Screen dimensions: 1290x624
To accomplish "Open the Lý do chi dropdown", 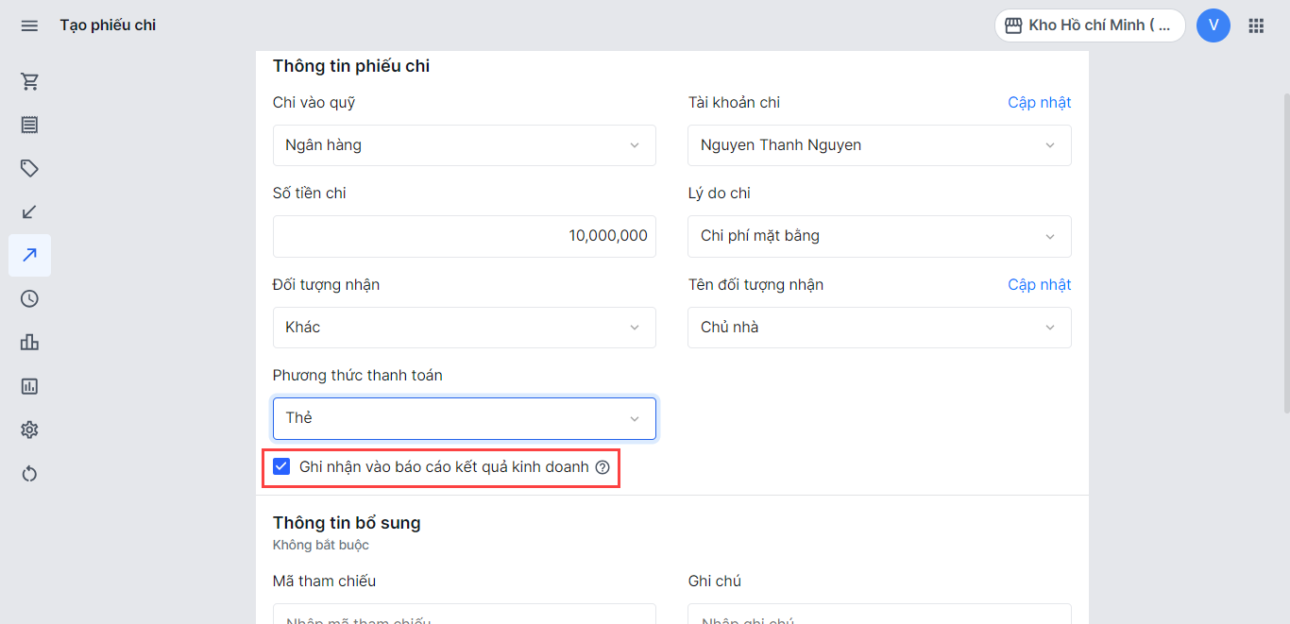I will (x=878, y=236).
